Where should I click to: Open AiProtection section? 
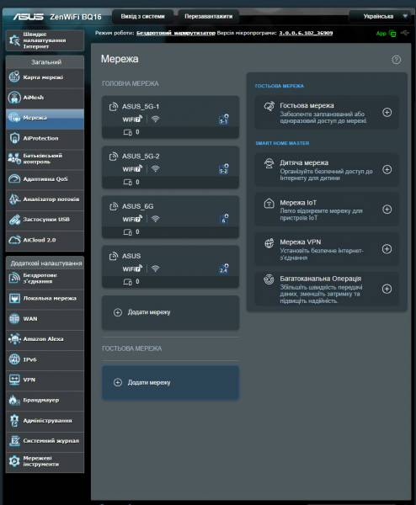[x=45, y=138]
